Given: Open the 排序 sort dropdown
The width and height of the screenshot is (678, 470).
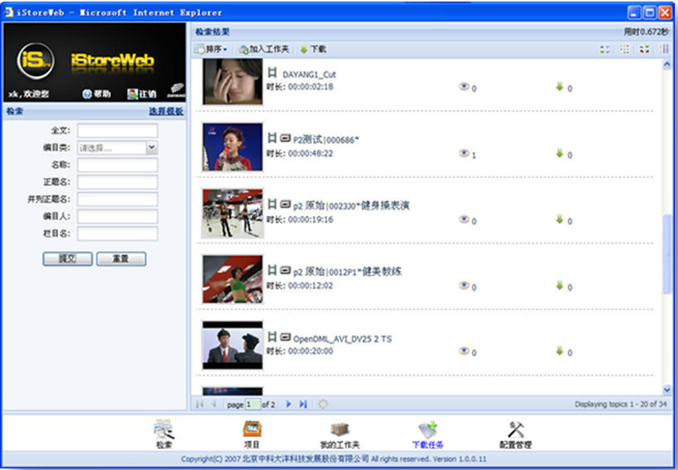Looking at the screenshot, I should point(211,49).
